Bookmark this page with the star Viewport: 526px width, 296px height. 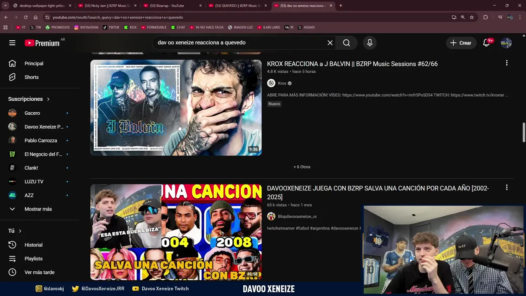472,17
